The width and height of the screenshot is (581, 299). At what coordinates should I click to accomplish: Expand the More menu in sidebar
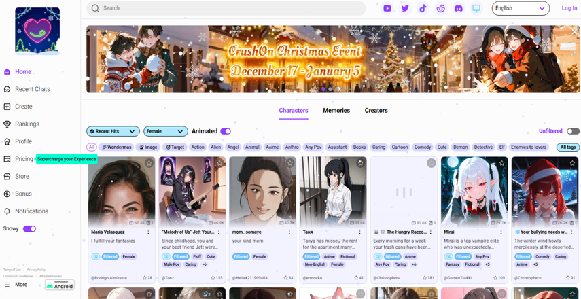coord(16,285)
